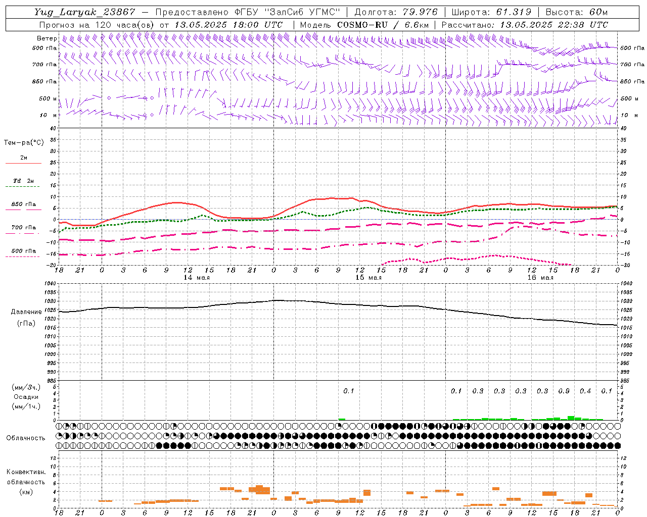Click the Широта: 61.319 value
Screen dimensions: 647x517
[491, 12]
